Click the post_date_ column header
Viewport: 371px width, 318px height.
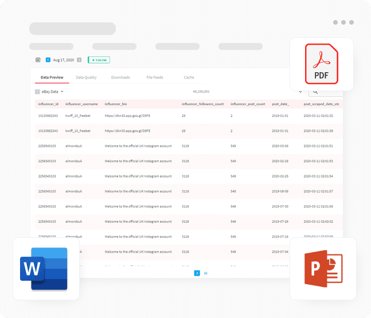pyautogui.click(x=280, y=104)
